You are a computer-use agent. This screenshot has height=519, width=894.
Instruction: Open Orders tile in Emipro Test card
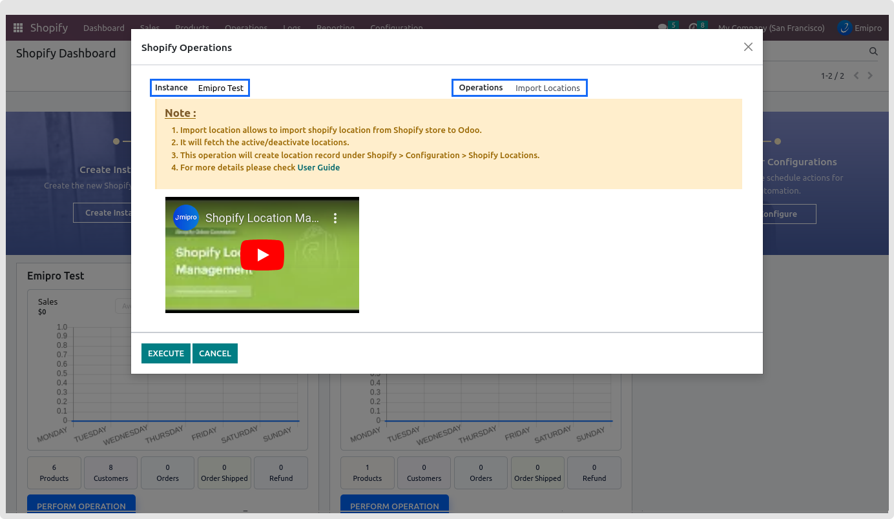point(168,473)
